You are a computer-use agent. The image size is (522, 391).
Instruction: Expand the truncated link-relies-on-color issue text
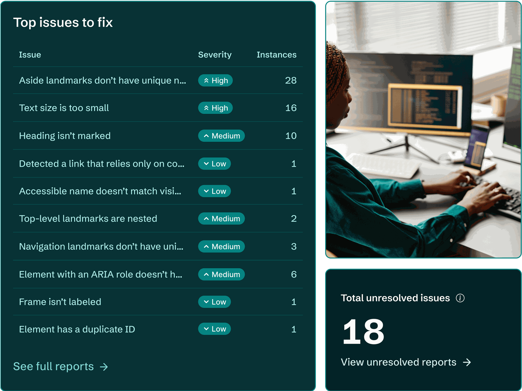(102, 163)
